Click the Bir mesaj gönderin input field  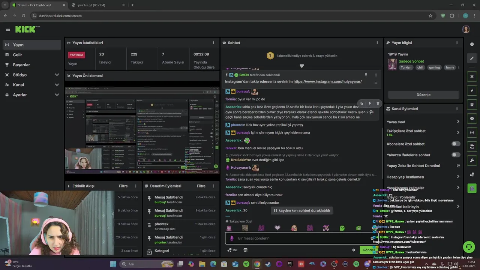(302, 238)
